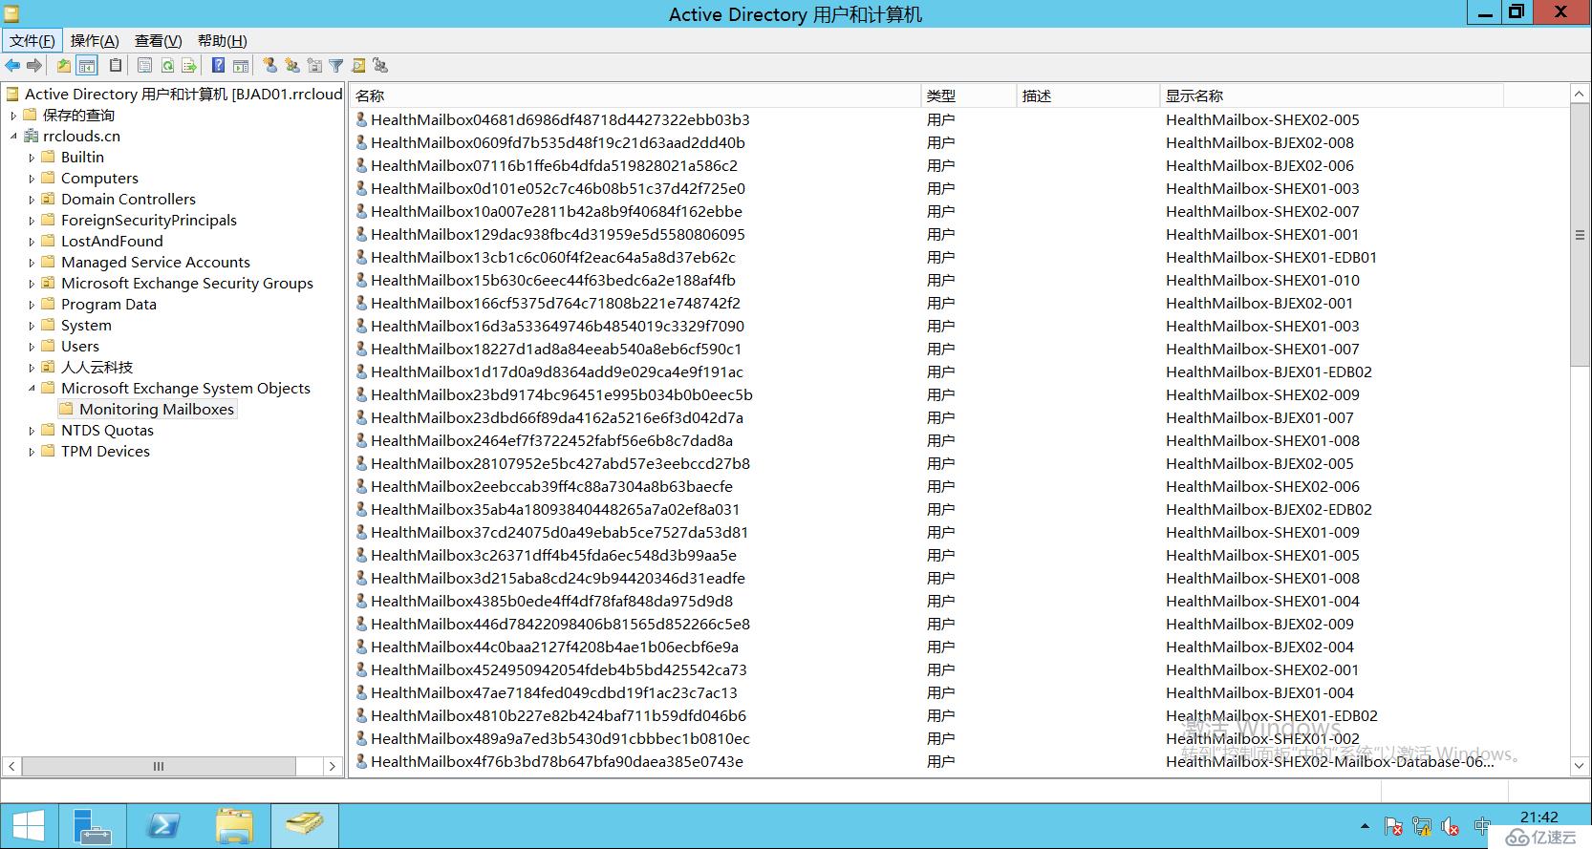
Task: Click the Chinese IME indicator in tray
Action: [x=1482, y=827]
